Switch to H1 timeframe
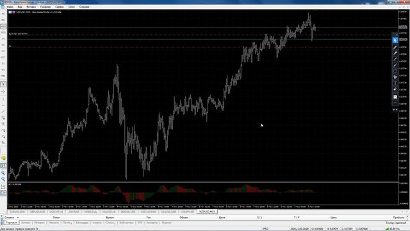Image resolution: width=410 pixels, height=231 pixels. [3, 38]
